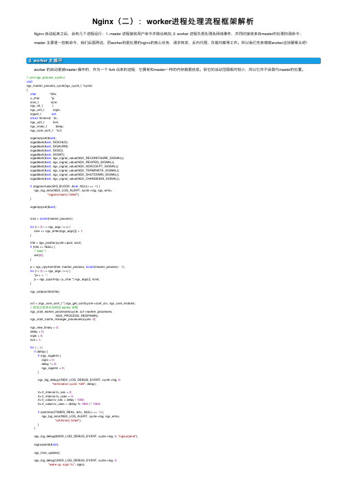Screen dimensions: 347x491
Task: Click the line "ngx_start_worker_processes(cycle, ccf->worker_processes,"
Action: point(71,311)
